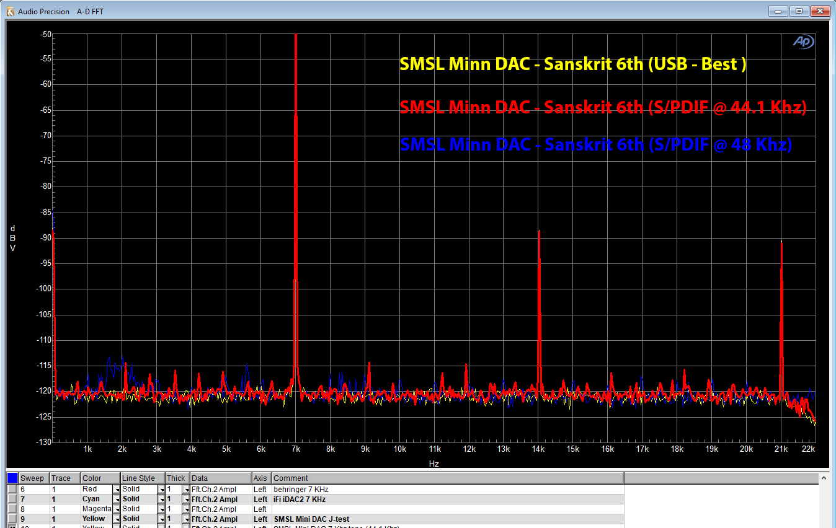Click the Axis column header
This screenshot has height=528, width=836.
coord(262,478)
